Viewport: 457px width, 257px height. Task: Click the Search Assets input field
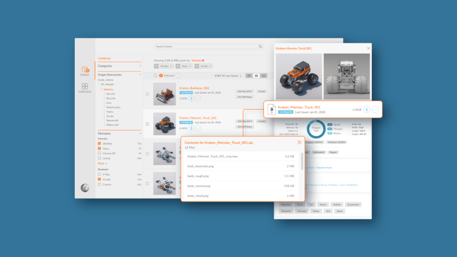pos(206,46)
